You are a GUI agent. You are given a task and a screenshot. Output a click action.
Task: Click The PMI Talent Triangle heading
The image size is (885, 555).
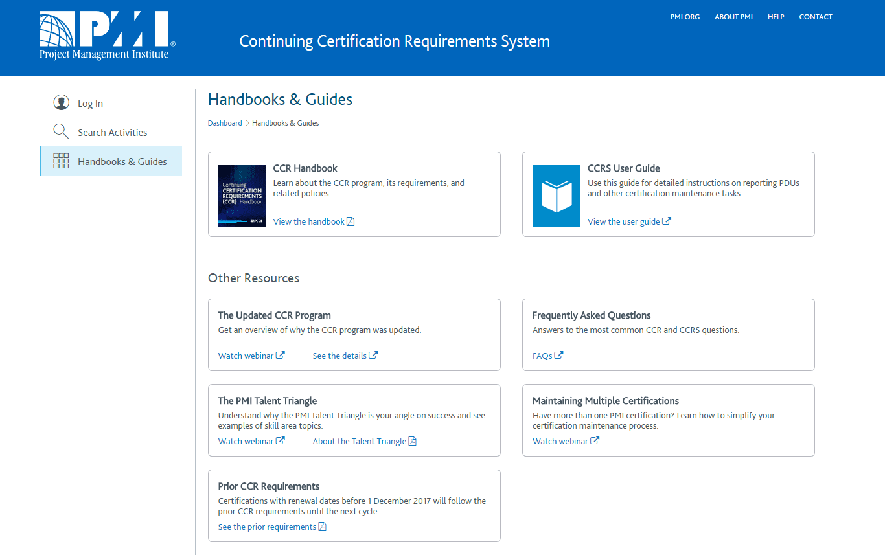[x=268, y=401]
